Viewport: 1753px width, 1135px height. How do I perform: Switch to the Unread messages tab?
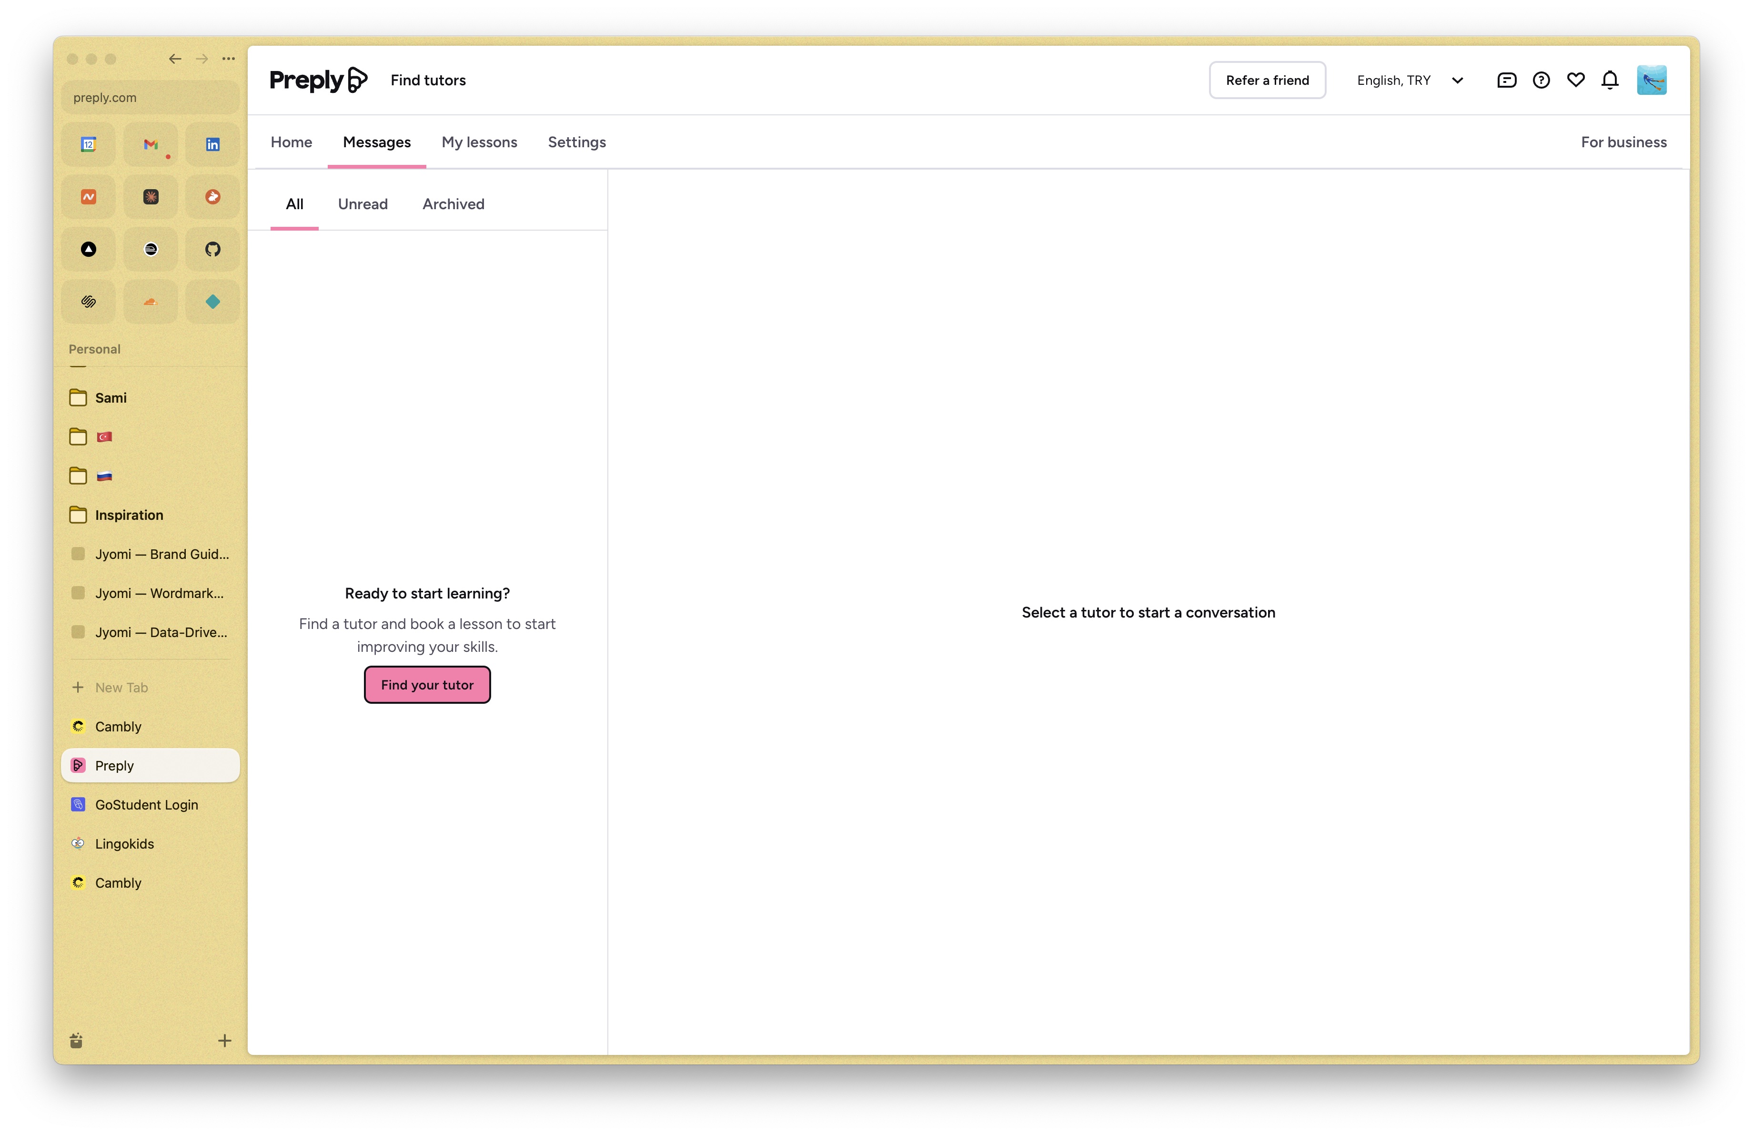click(x=363, y=204)
